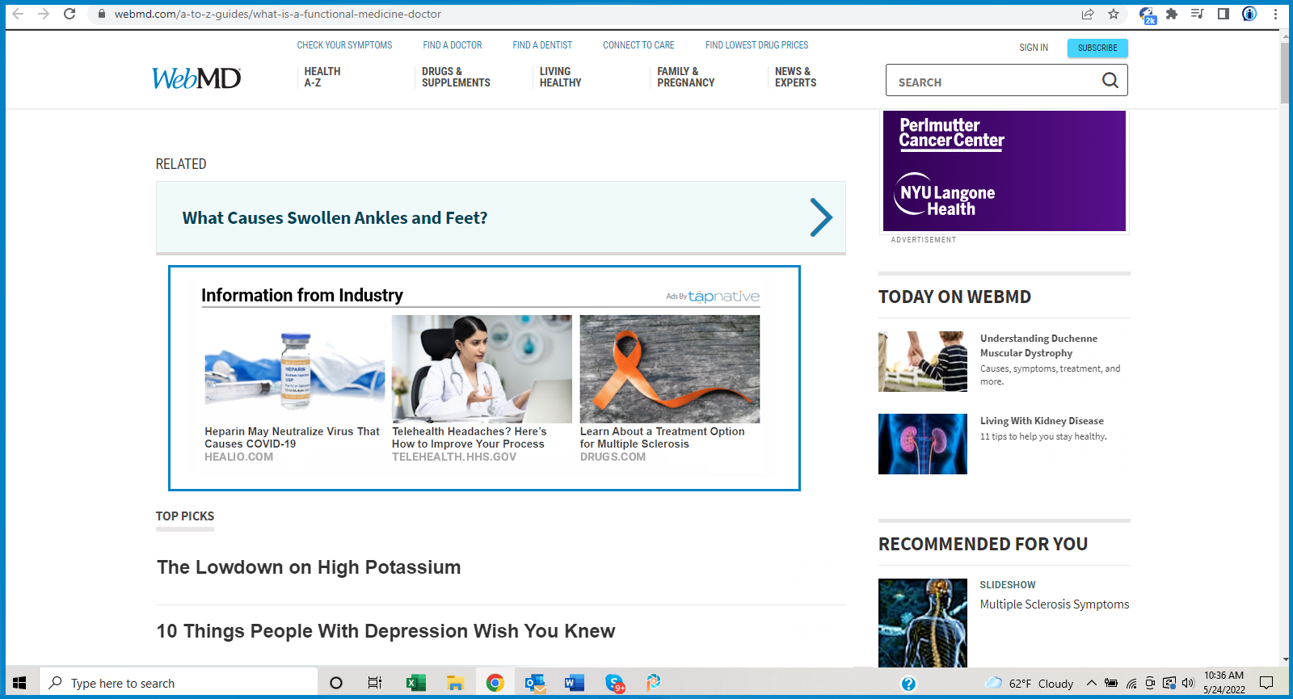Go back with the browser back arrow

point(18,14)
